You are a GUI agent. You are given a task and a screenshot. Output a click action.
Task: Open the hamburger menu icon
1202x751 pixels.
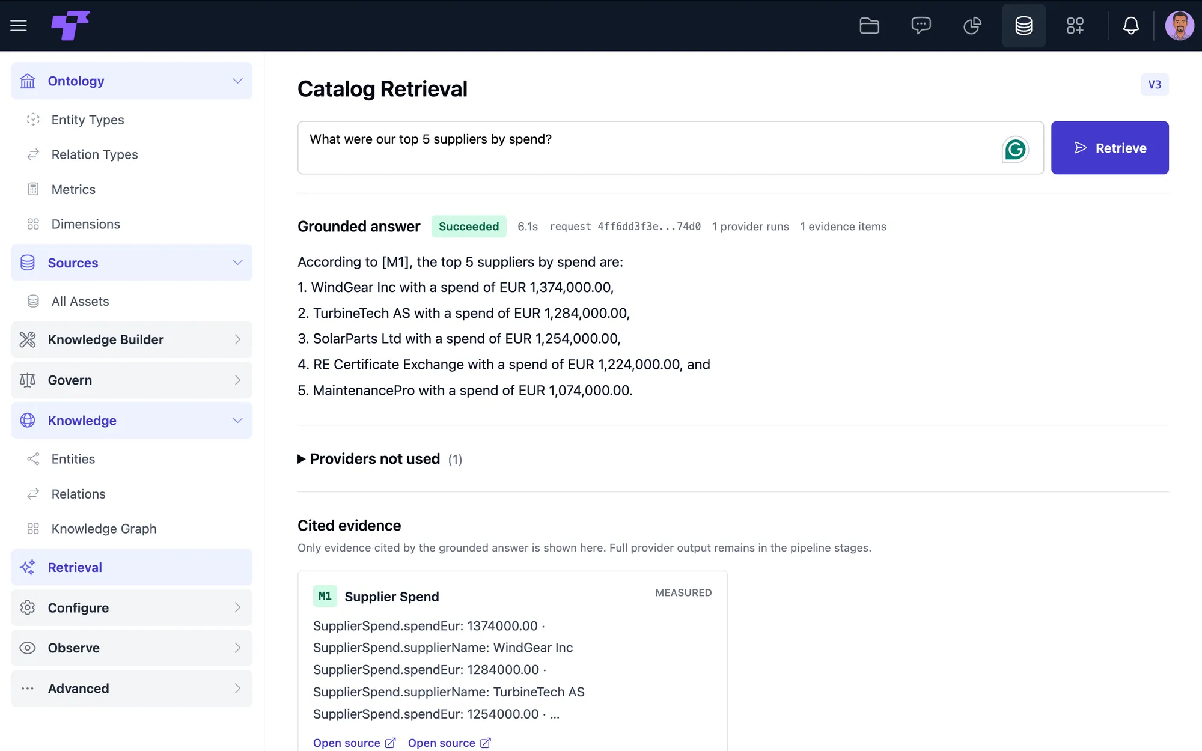(x=19, y=26)
